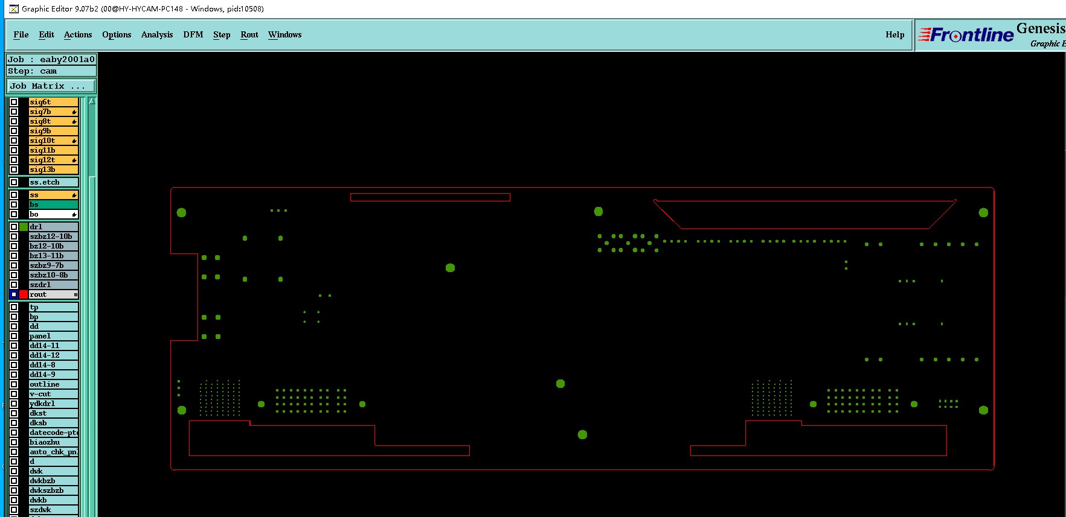Select the tp layer name
Screen dimensions: 1066x517
[x=54, y=307]
